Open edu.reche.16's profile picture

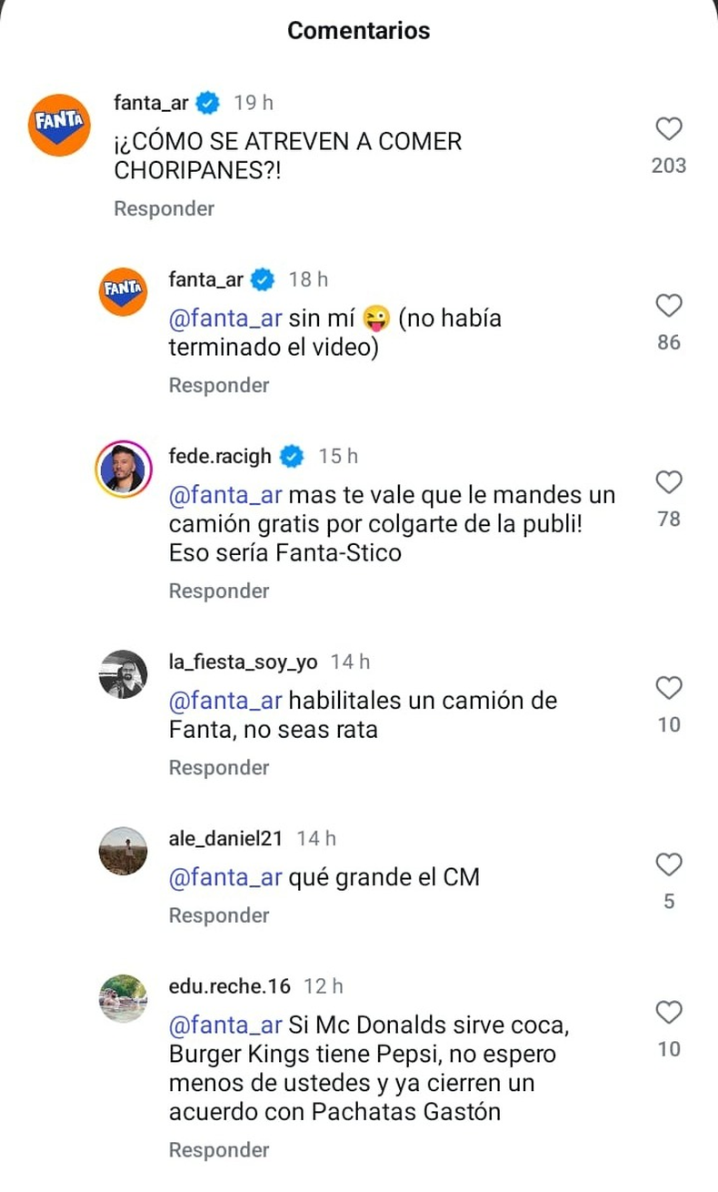[123, 998]
